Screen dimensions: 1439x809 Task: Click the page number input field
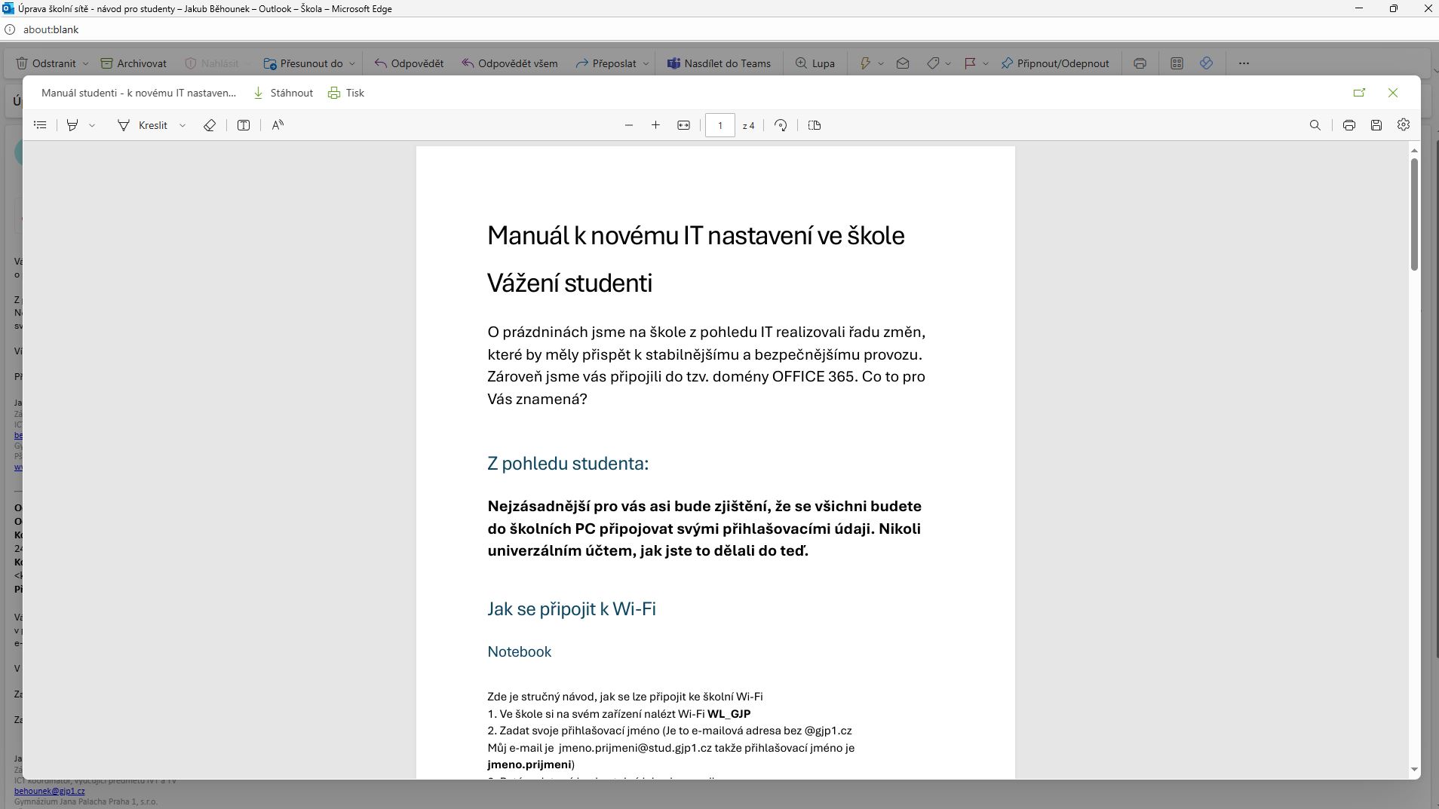coord(719,125)
